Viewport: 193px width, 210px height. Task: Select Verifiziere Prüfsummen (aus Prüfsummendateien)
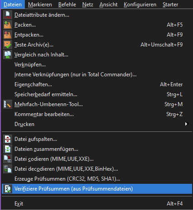[x=97, y=189]
